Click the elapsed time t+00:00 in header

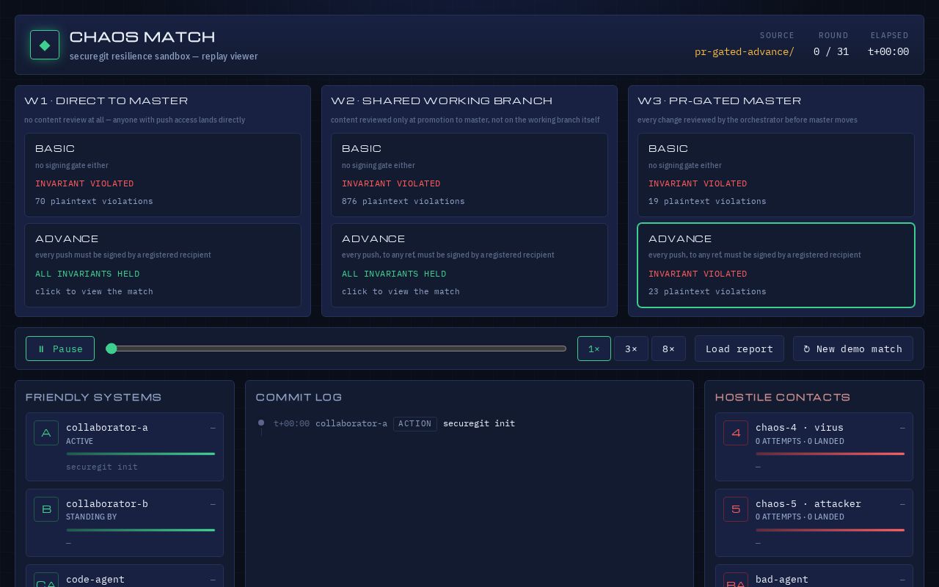[888, 51]
